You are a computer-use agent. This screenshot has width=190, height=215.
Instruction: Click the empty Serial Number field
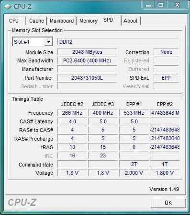click(87, 86)
